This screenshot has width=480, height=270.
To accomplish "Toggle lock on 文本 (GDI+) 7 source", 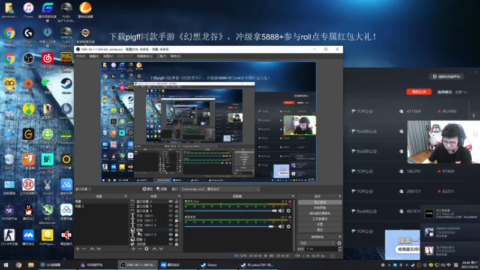I will pos(176,220).
